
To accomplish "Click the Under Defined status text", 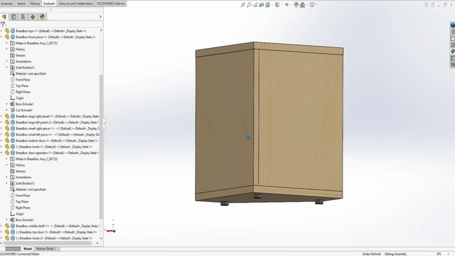I will pyautogui.click(x=371, y=254).
